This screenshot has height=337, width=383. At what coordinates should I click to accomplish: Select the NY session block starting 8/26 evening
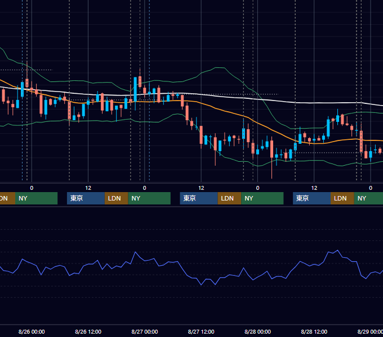coord(149,198)
